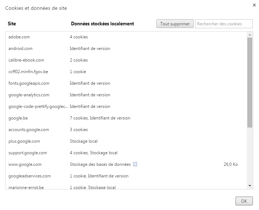Click '1 cookie' for ccff02.minfin.fgov.be

point(78,72)
